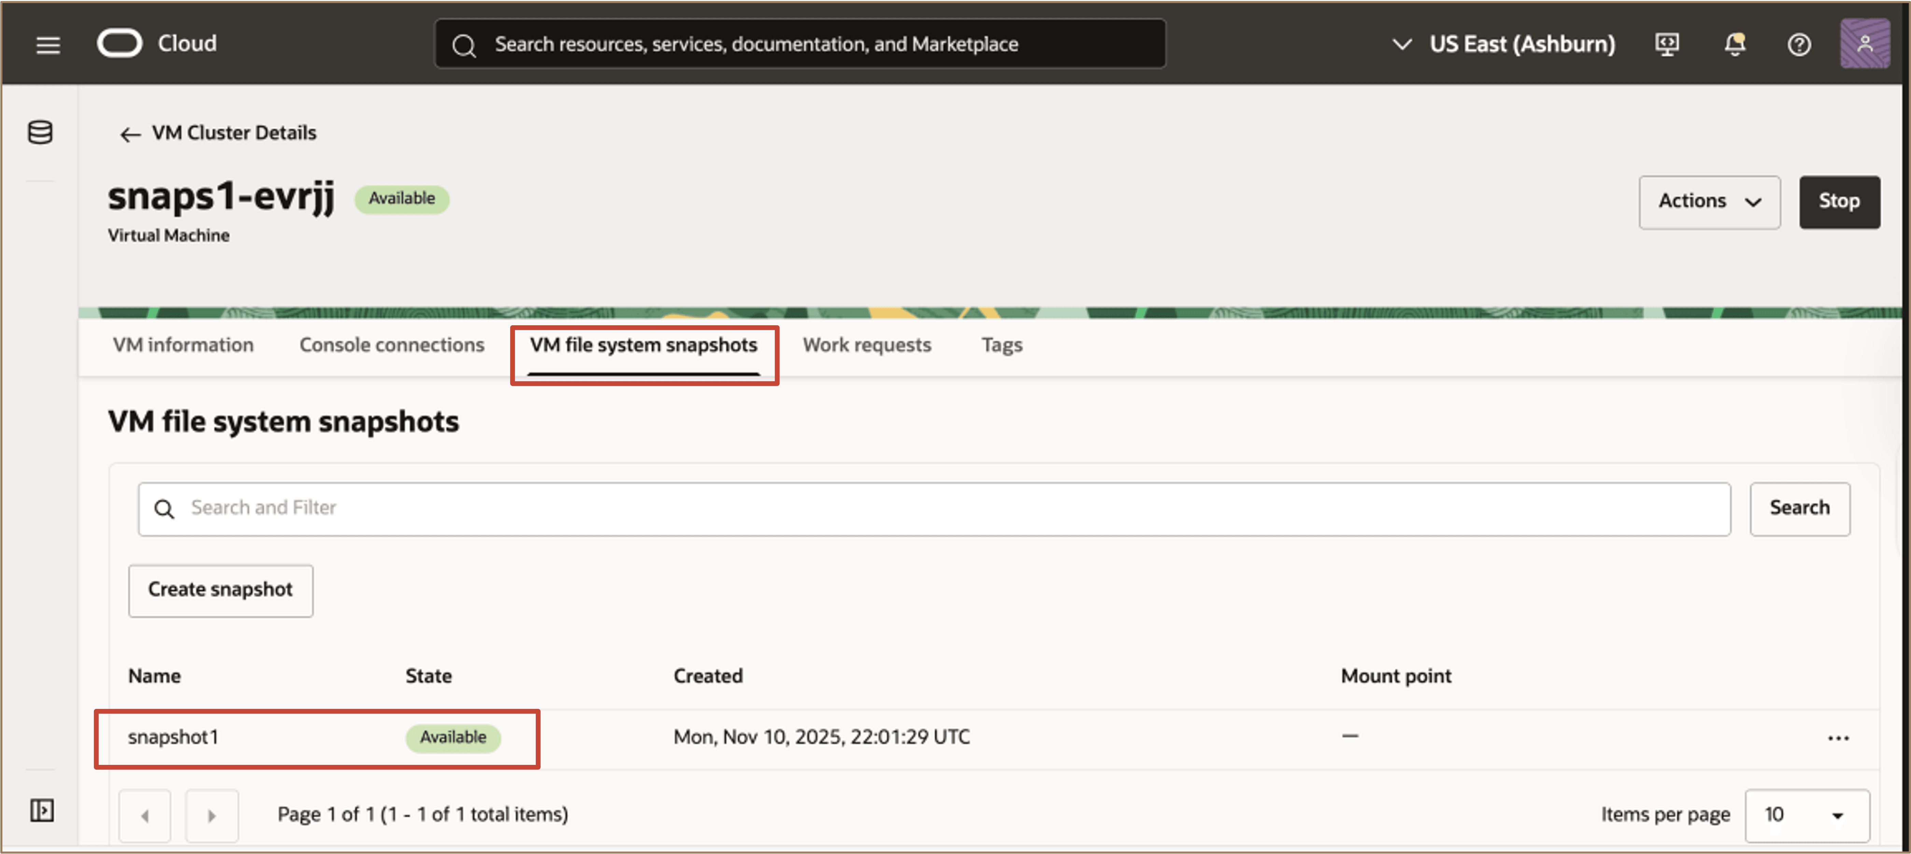1911x854 pixels.
Task: Switch to the Work requests tab
Action: [866, 345]
